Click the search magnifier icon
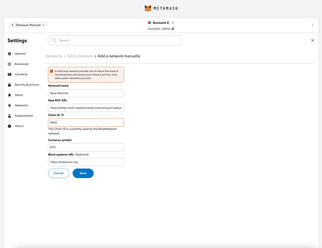The width and height of the screenshot is (322, 248). pyautogui.click(x=54, y=40)
